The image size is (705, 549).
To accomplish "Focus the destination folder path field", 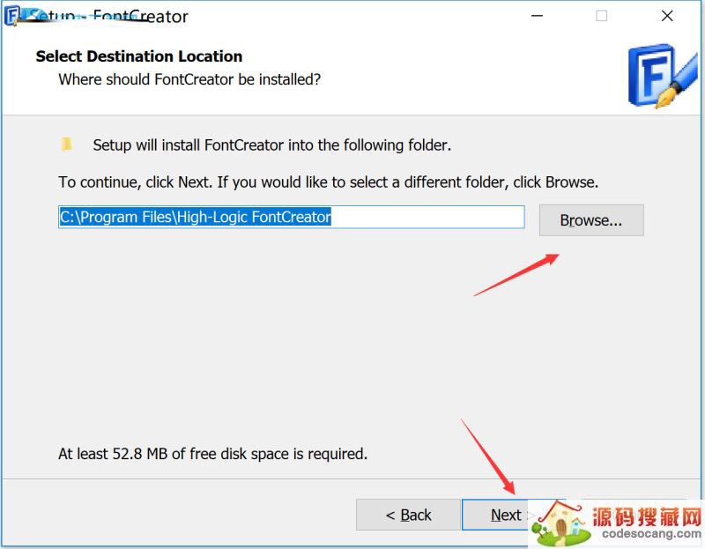I will (291, 217).
